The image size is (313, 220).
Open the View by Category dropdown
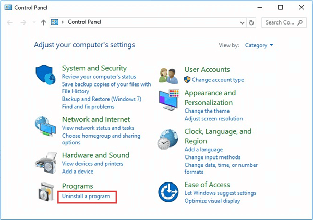(259, 45)
